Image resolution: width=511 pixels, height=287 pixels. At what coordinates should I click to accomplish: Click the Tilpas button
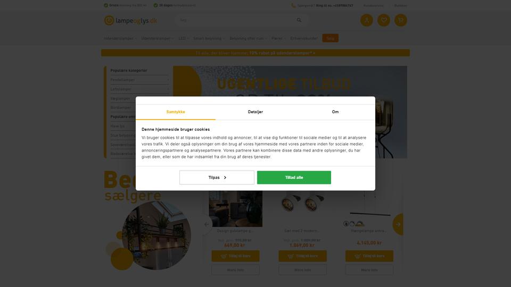click(x=217, y=178)
